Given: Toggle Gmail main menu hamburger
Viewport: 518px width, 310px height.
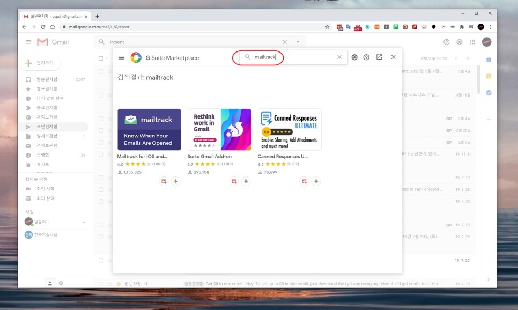Looking at the screenshot, I should click(x=28, y=42).
